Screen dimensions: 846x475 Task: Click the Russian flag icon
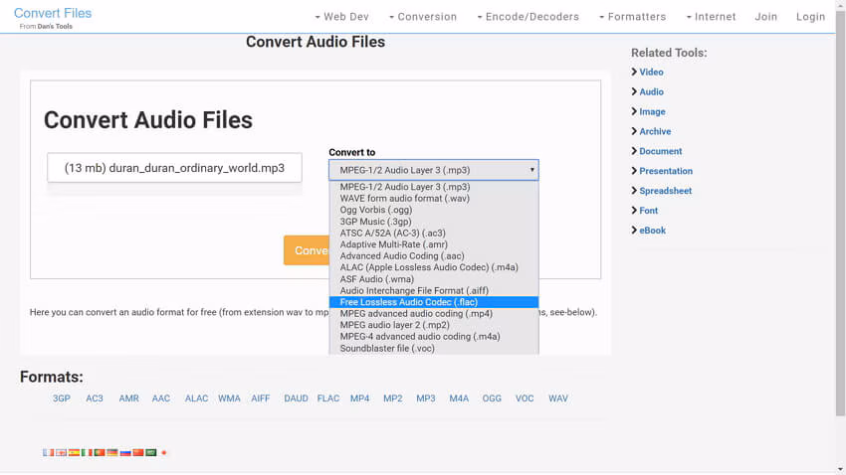click(x=125, y=452)
